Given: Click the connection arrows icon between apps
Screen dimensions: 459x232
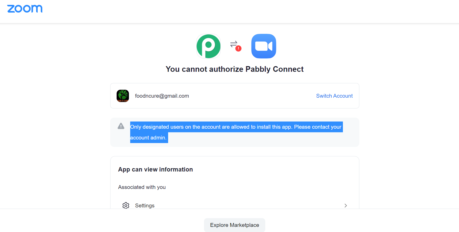Looking at the screenshot, I should [234, 44].
